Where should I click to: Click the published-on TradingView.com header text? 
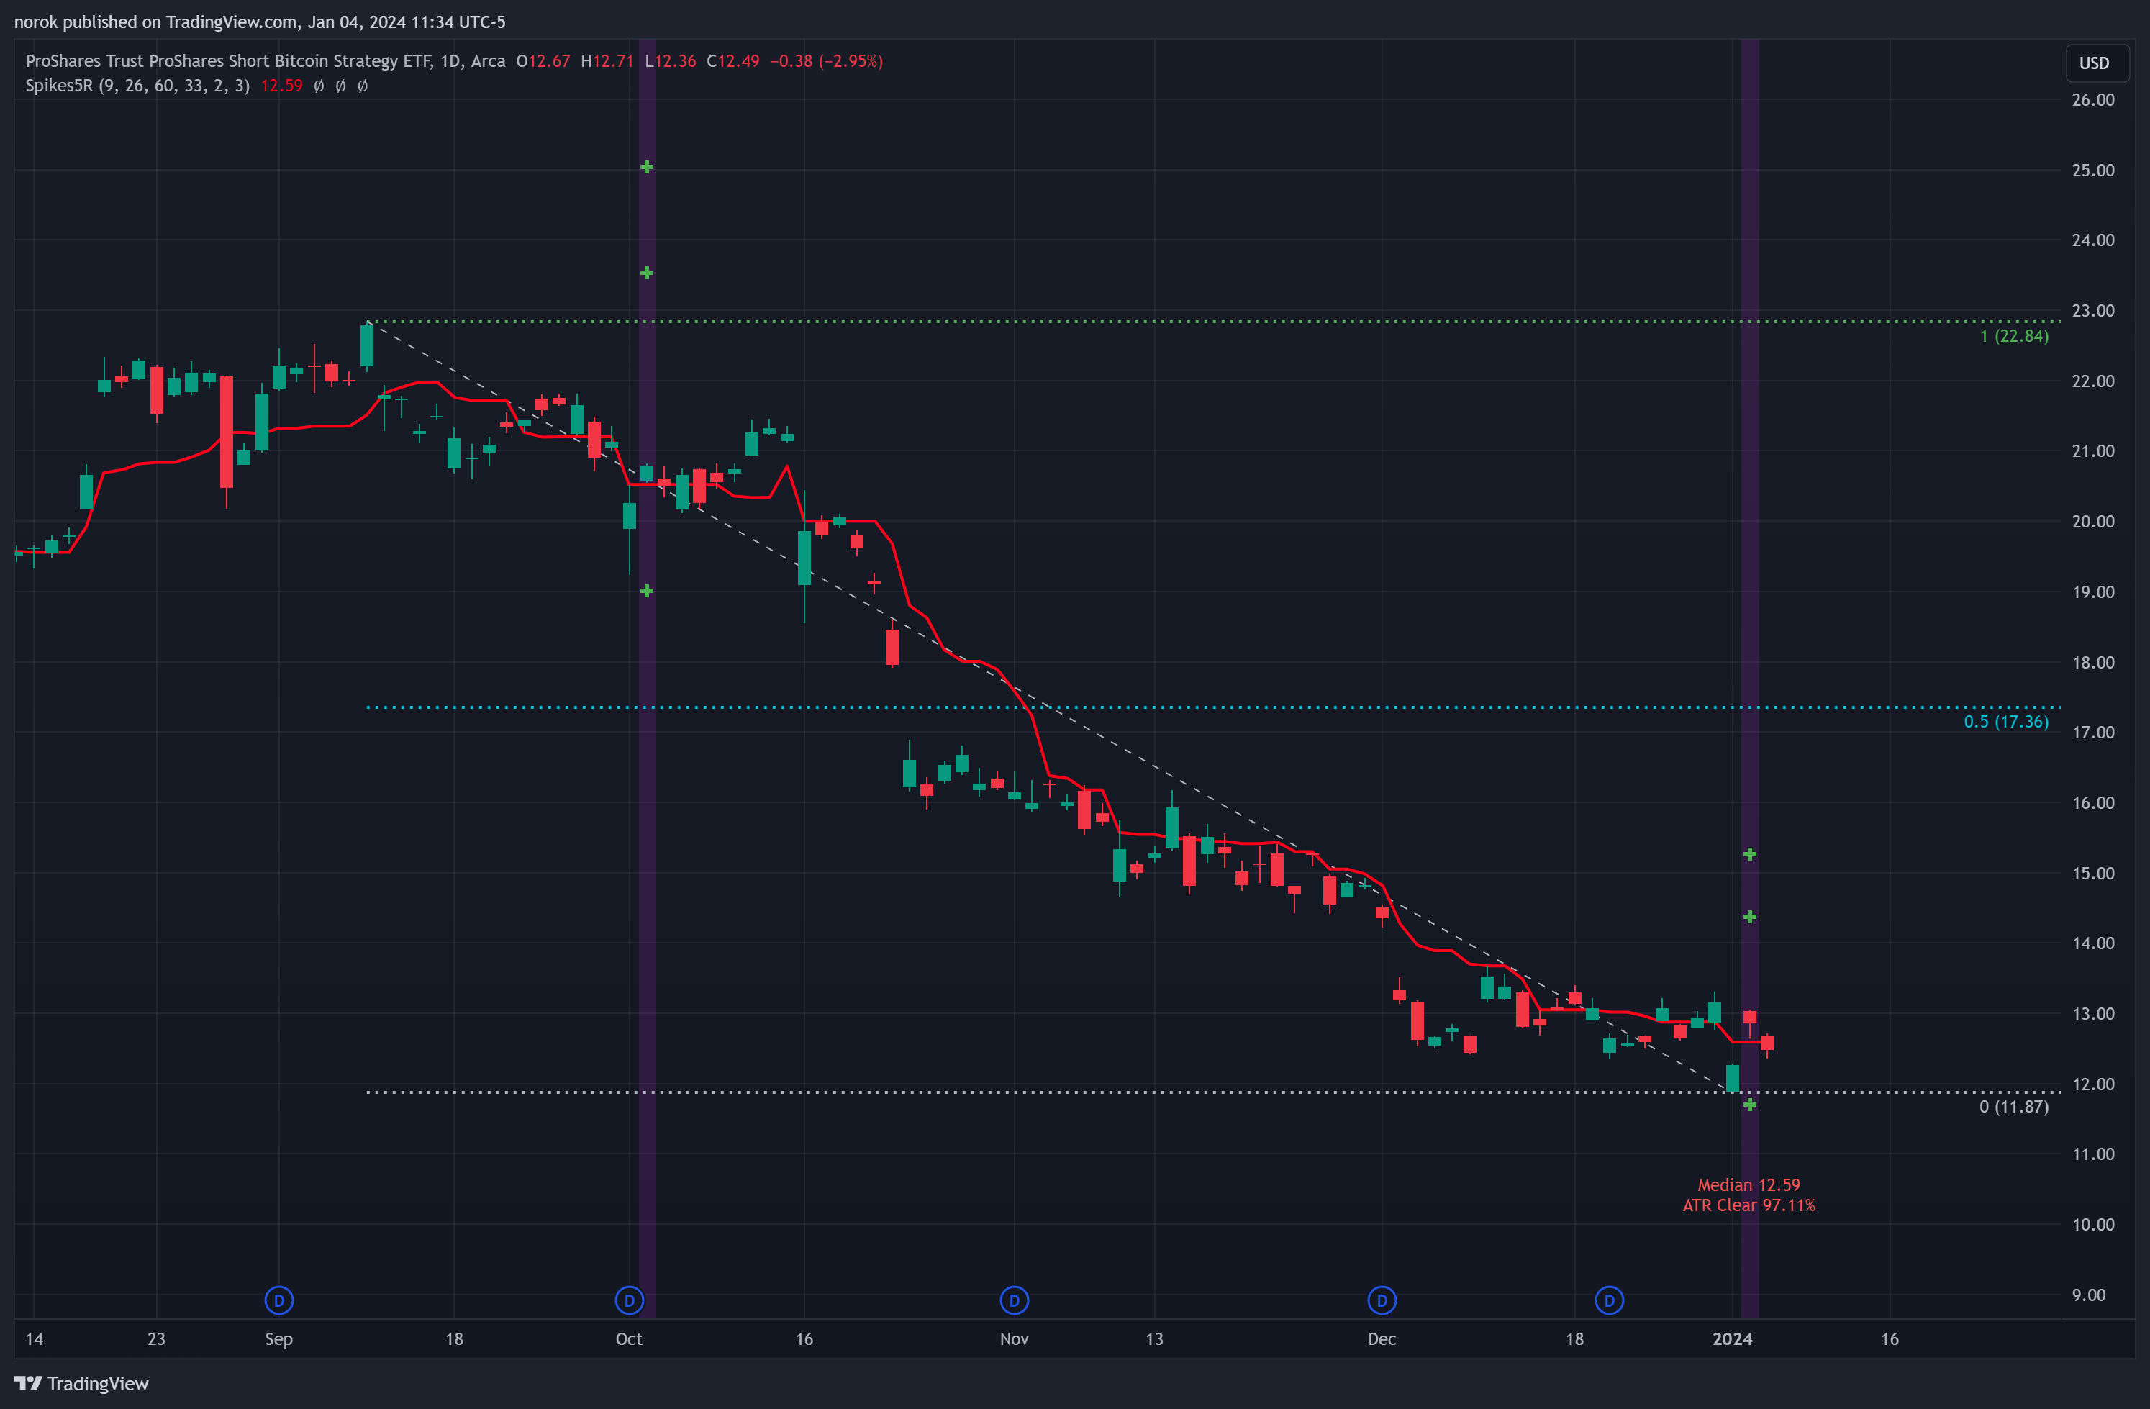pos(259,22)
